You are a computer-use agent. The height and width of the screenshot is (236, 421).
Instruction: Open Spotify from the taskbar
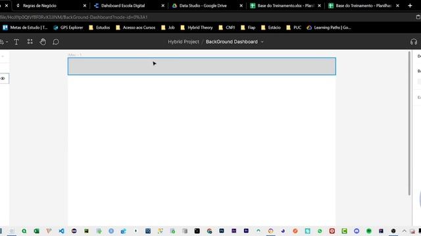point(369,231)
